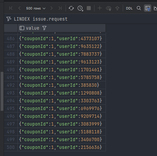This screenshot has width=157, height=156.
Task: Preview pending changes eye icon
Action: click(109, 8)
